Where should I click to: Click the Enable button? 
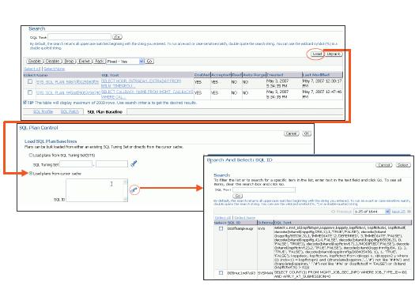[35, 61]
